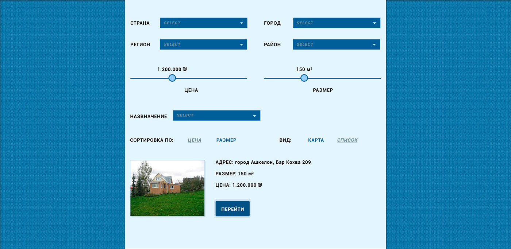Click the ВИД: label

click(x=285, y=140)
